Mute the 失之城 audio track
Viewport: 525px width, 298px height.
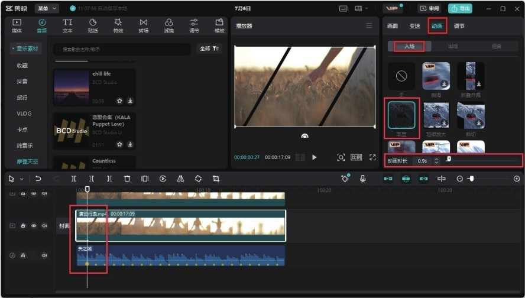[44, 255]
